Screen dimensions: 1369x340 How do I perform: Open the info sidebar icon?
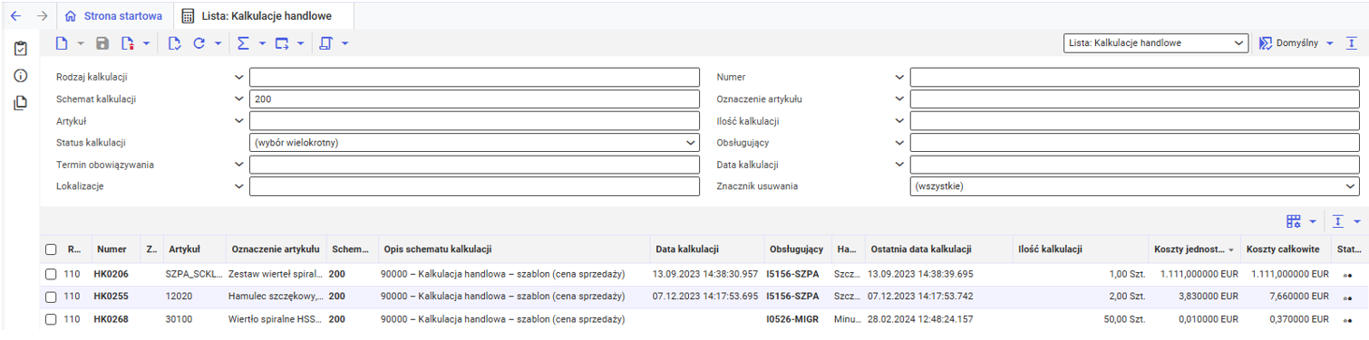coord(20,76)
